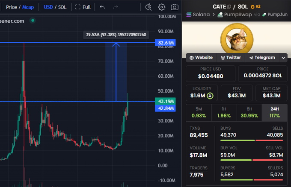Open the token Twitter page
The height and width of the screenshot is (187, 291).
[x=231, y=58]
